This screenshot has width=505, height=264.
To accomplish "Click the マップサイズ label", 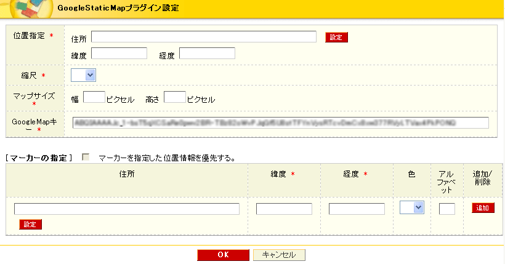I will pos(34,96).
